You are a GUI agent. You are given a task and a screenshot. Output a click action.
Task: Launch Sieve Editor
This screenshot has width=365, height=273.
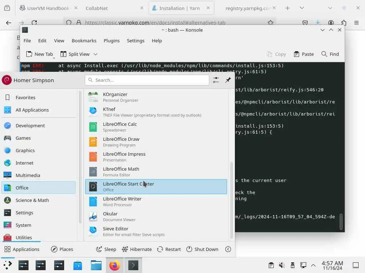click(x=156, y=231)
